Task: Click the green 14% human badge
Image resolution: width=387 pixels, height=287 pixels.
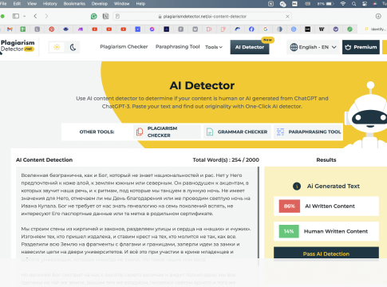Action: [x=289, y=231]
